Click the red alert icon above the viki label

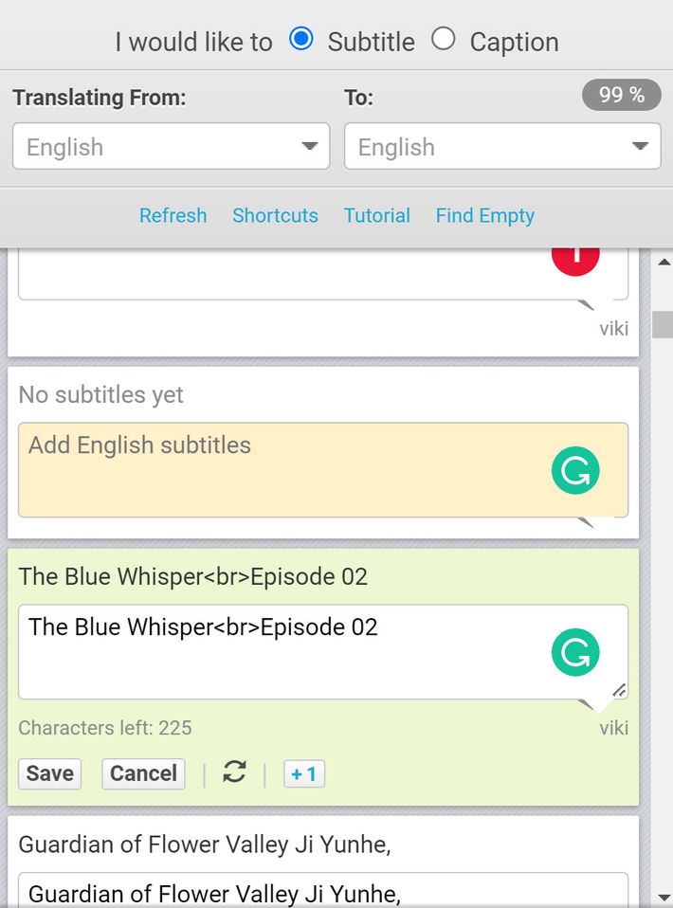(574, 252)
